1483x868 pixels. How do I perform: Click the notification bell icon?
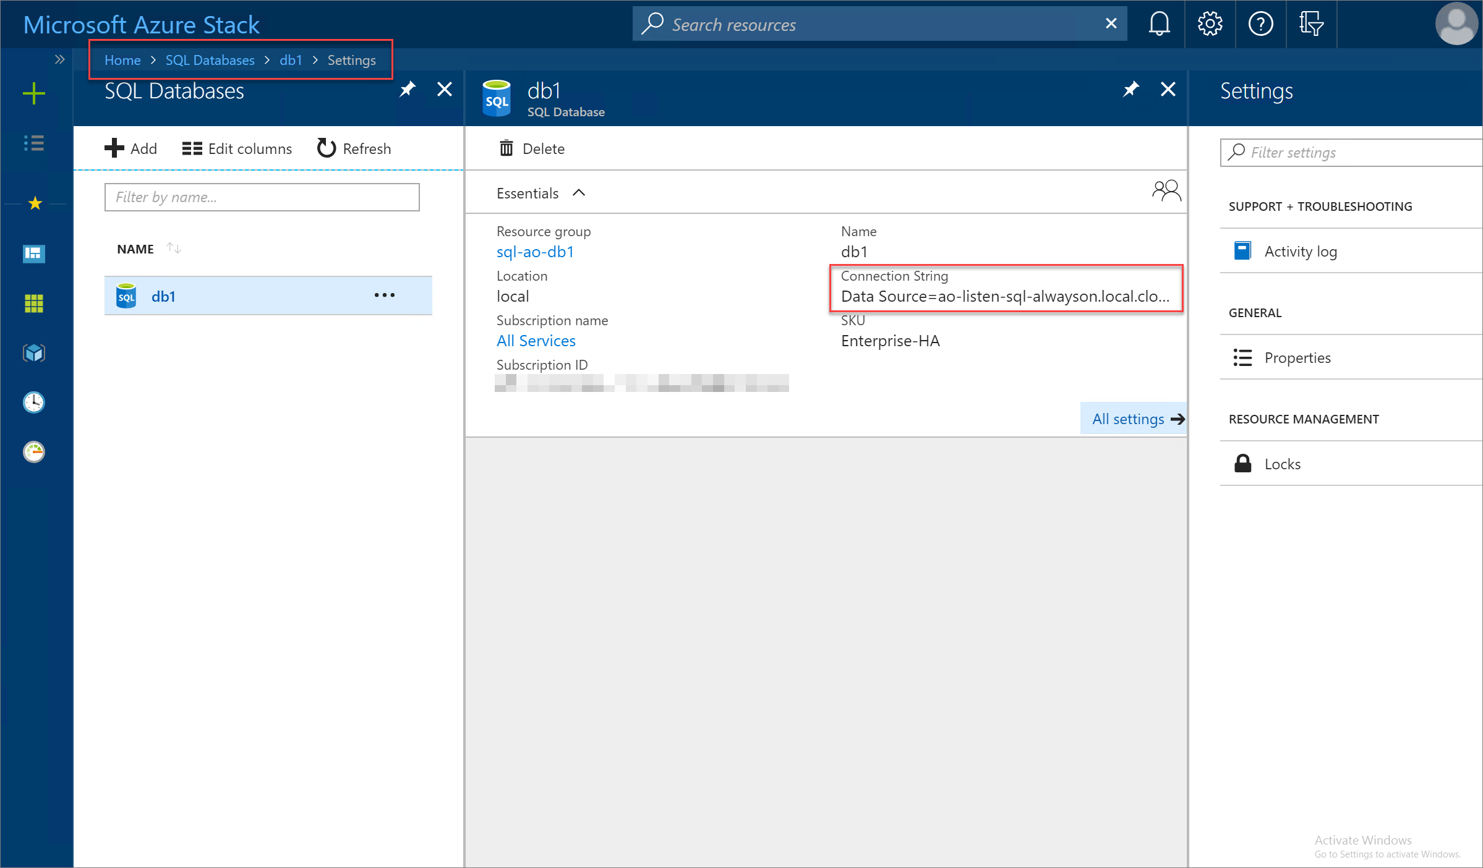[1158, 23]
